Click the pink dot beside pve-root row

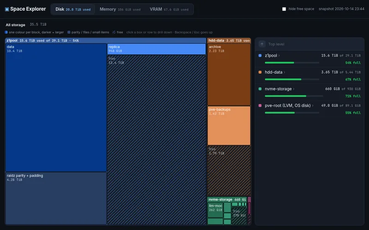pyautogui.click(x=260, y=106)
